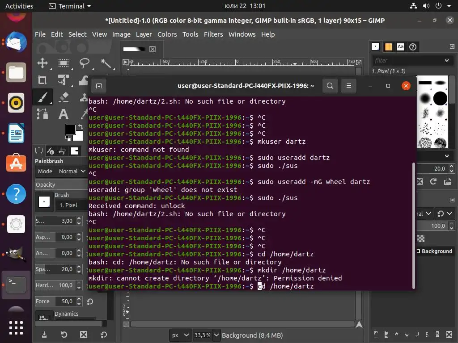
Task: Open the Filters menu
Action: [213, 34]
